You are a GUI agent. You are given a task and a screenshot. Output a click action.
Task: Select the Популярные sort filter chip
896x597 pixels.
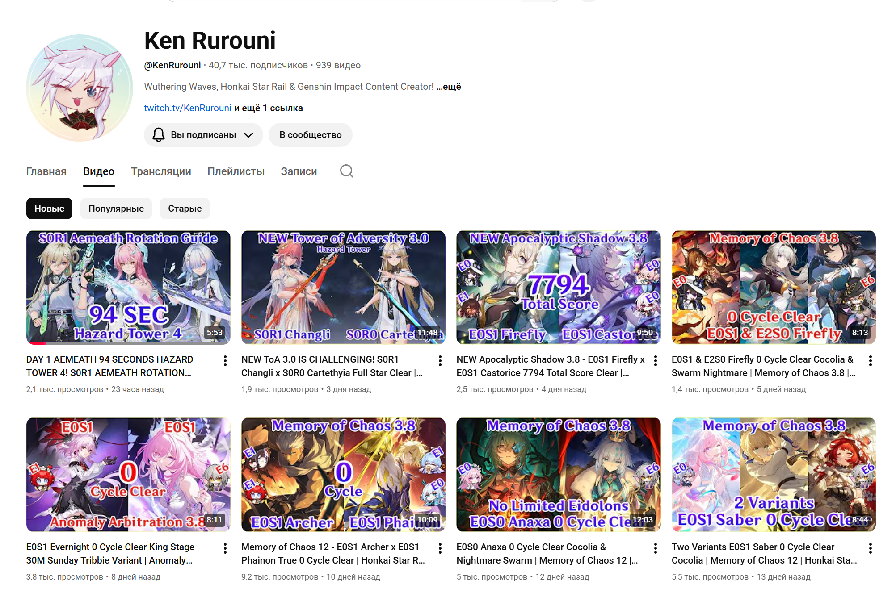click(116, 209)
